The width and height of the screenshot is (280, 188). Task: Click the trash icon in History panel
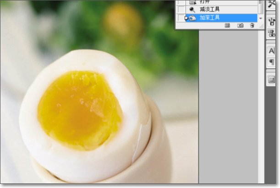coord(252,26)
